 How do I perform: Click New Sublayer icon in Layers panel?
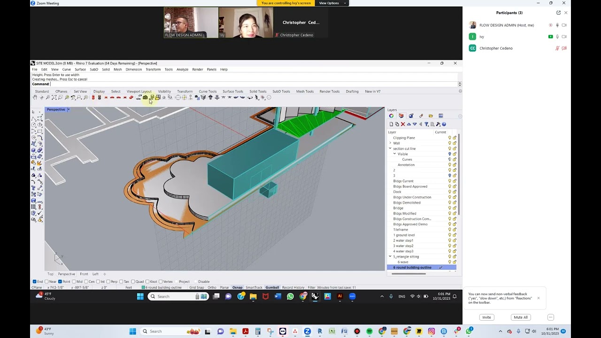point(397,124)
